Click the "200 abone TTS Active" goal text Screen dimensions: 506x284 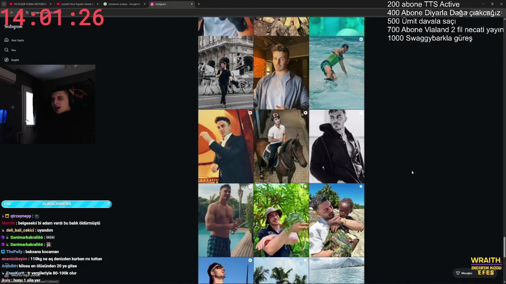tap(423, 4)
